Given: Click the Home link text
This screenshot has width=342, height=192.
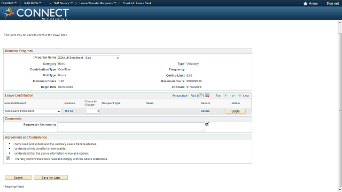Looking at the screenshot, I should [313, 4].
